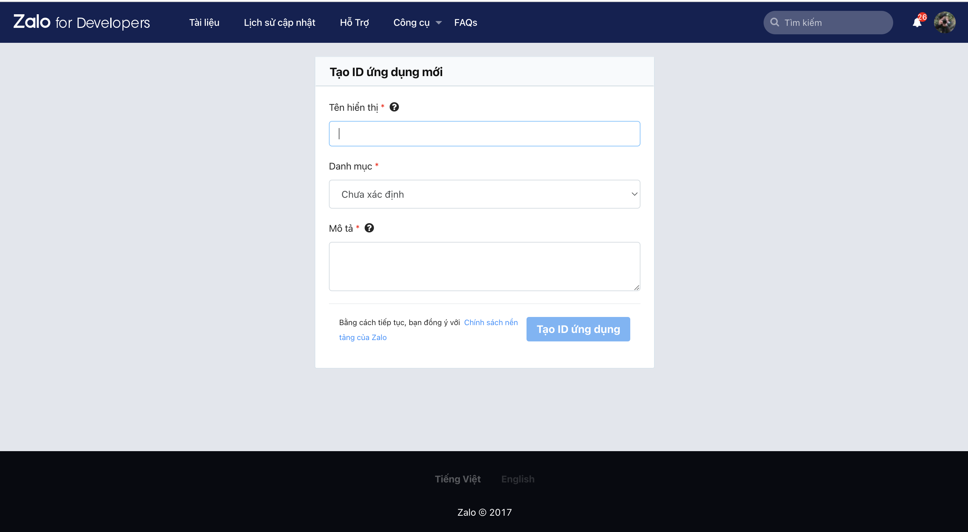Show help tooltip for Tên hiển thị
This screenshot has height=532, width=968.
[x=394, y=107]
